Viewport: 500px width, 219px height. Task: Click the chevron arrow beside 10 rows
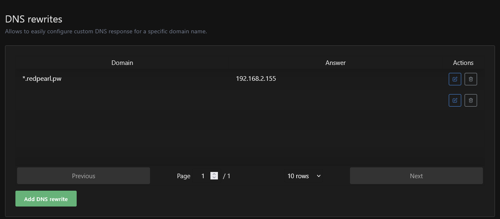point(319,176)
